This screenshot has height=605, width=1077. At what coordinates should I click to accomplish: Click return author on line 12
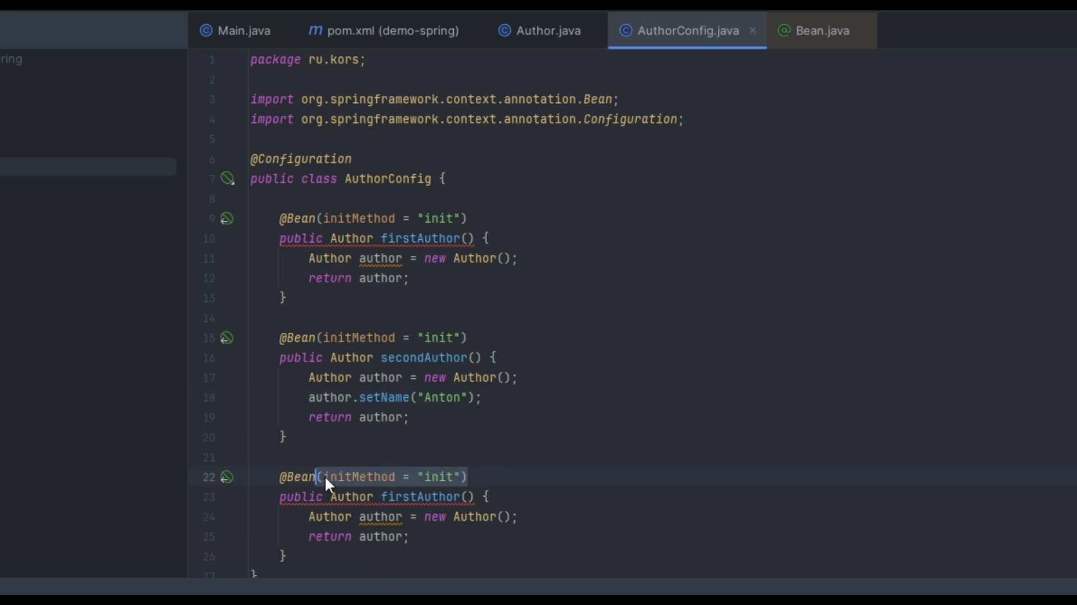358,278
